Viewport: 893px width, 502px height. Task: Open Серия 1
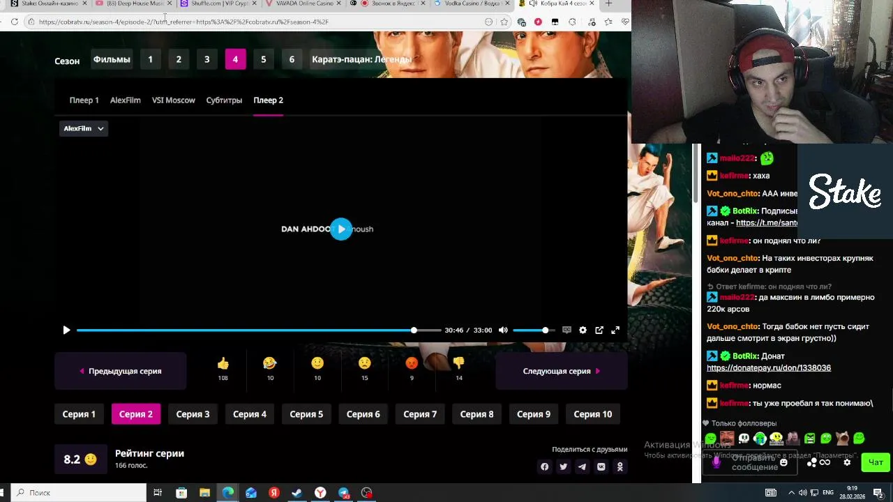point(79,414)
